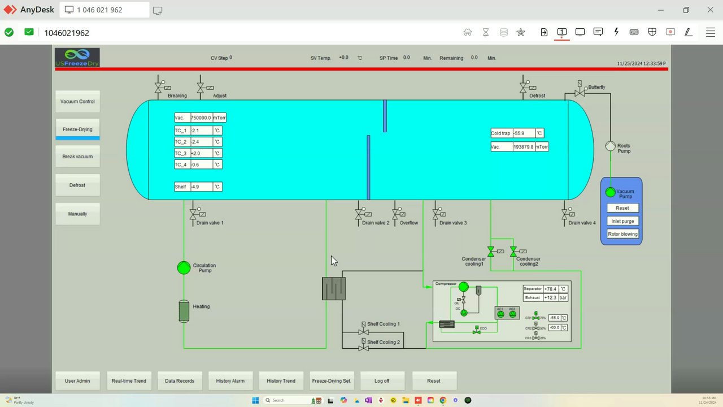The width and height of the screenshot is (723, 407).
Task: Select the Roots Pump symbol
Action: (610, 146)
